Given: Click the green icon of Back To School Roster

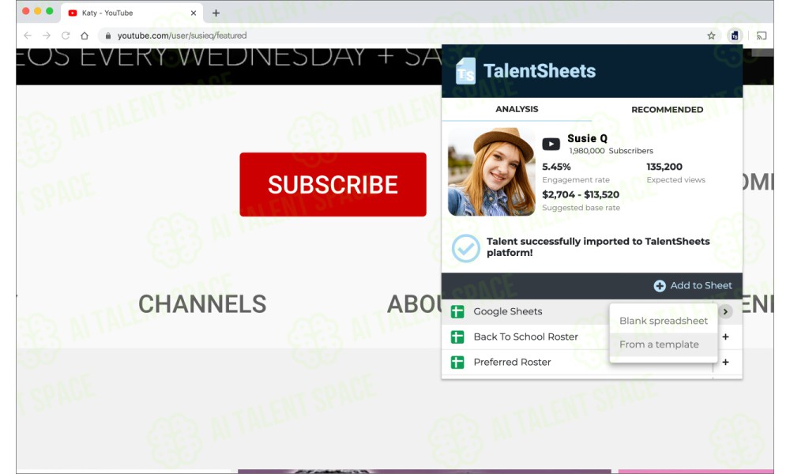Looking at the screenshot, I should (x=457, y=337).
